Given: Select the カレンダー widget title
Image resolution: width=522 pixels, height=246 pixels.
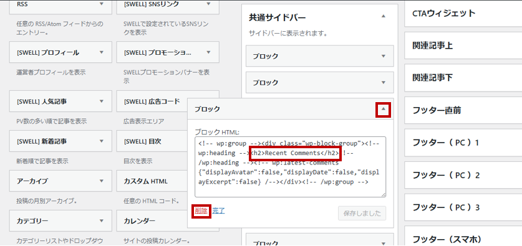Looking at the screenshot, I should pyautogui.click(x=140, y=221).
